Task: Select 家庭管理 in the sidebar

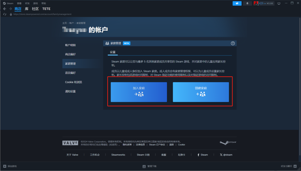Action: point(83,64)
